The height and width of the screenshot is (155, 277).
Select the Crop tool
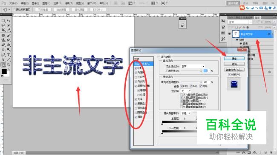coord(3,30)
